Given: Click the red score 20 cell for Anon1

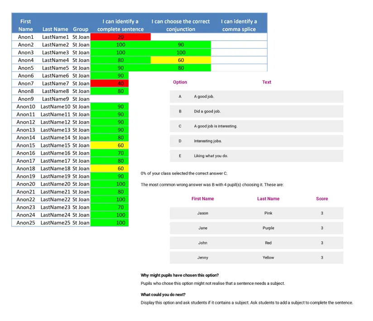Looking at the screenshot, I should [120, 37].
